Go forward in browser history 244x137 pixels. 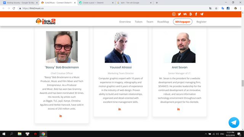coord(9,8)
